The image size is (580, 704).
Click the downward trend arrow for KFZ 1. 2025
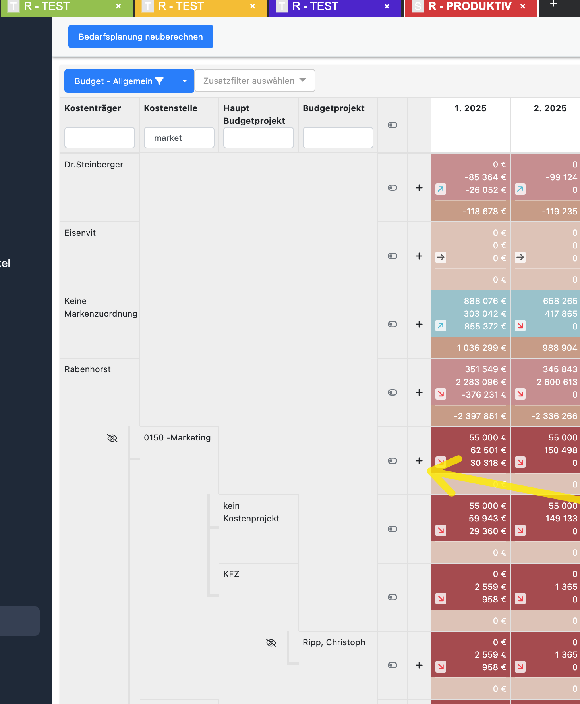[441, 598]
